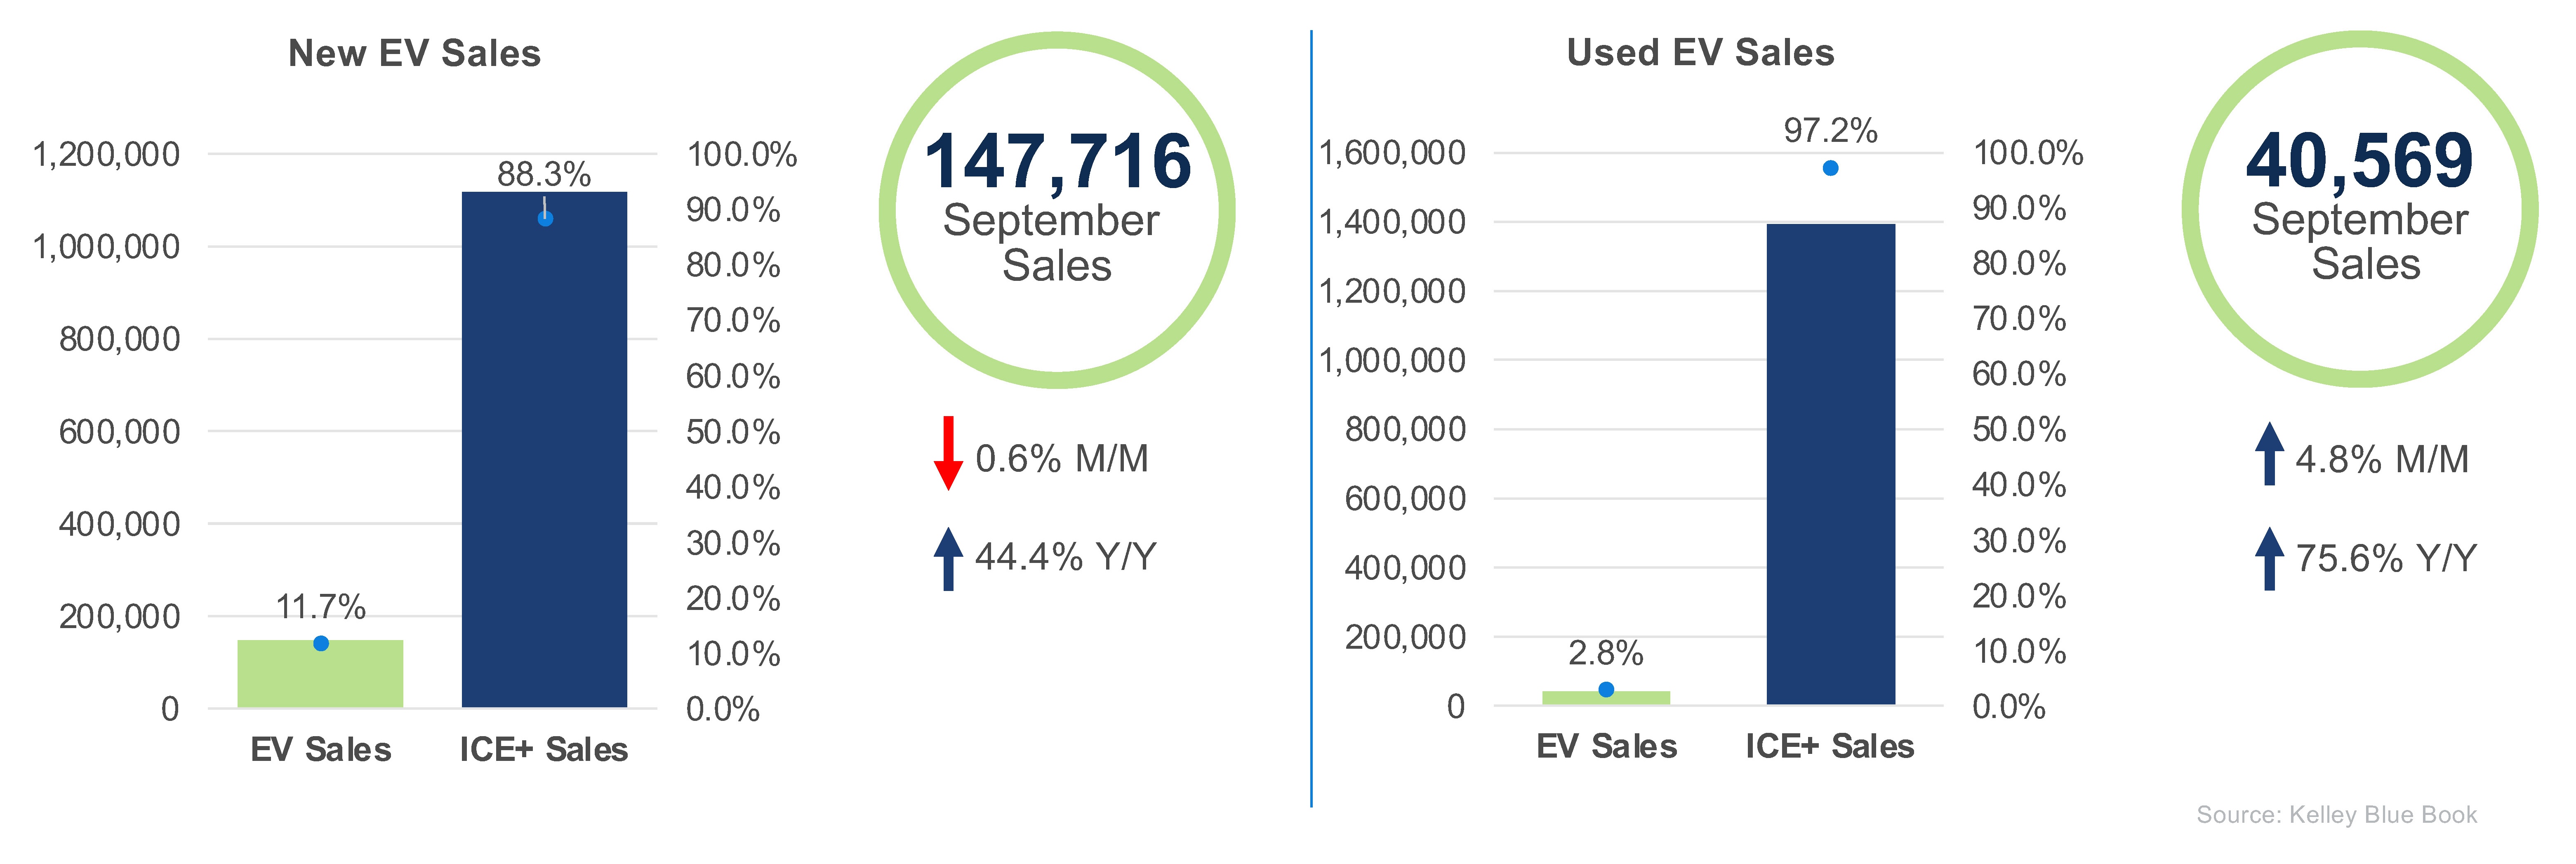
Task: Click the up arrow beside 4.8% M/M
Action: coord(2269,454)
